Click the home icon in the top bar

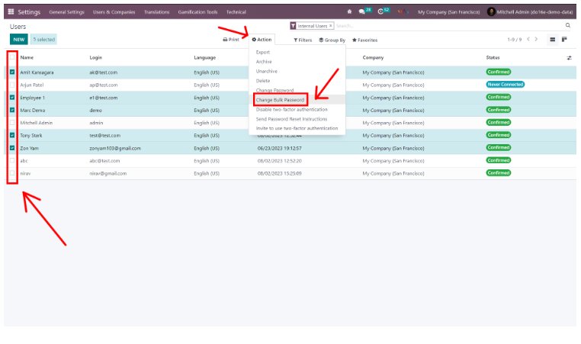pos(349,12)
